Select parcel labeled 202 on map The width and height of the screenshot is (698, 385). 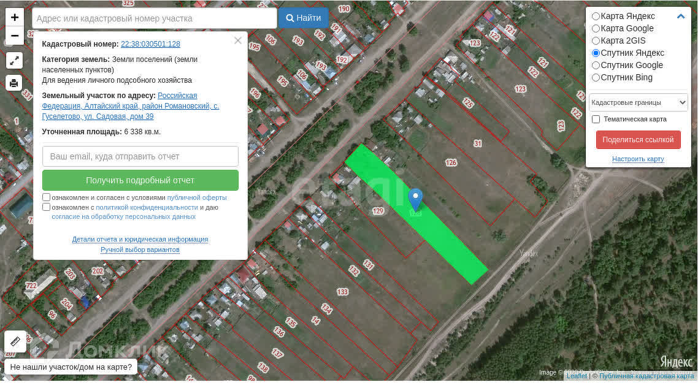click(x=98, y=271)
